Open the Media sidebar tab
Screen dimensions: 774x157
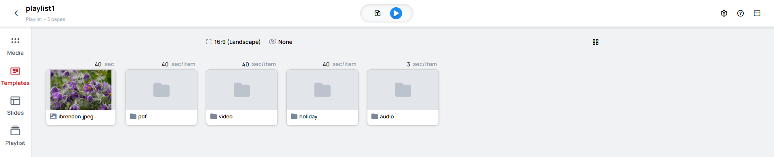click(15, 46)
